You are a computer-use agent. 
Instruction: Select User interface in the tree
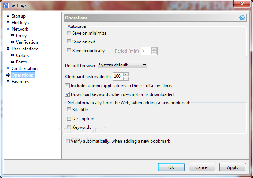[x=25, y=49]
